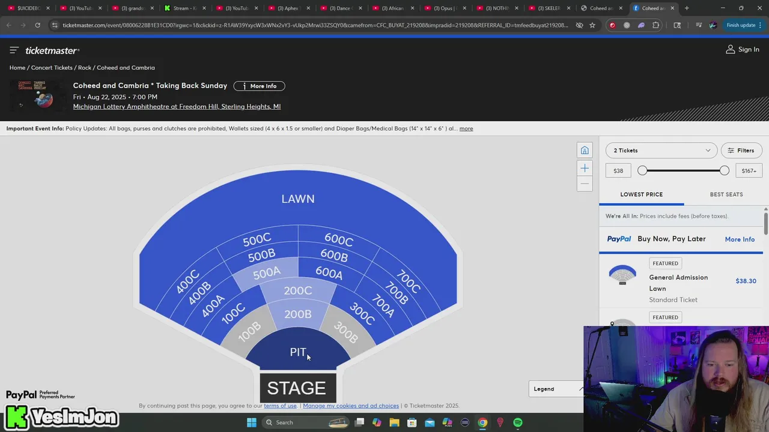Click the lawn seat map thumbnail icon

click(x=622, y=275)
